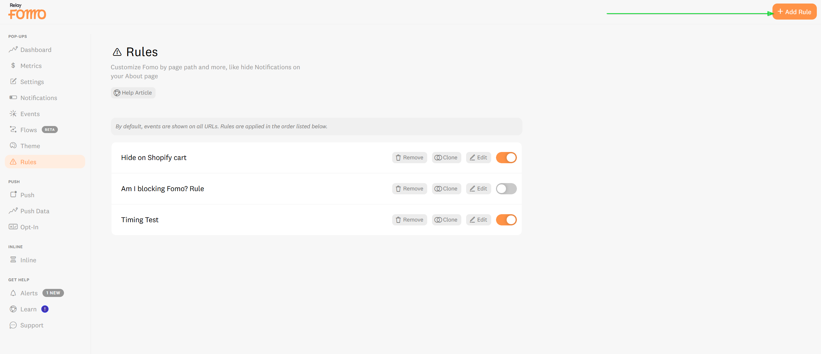Click the Flows sidebar icon
Screen dimensions: 821x354
(x=13, y=130)
